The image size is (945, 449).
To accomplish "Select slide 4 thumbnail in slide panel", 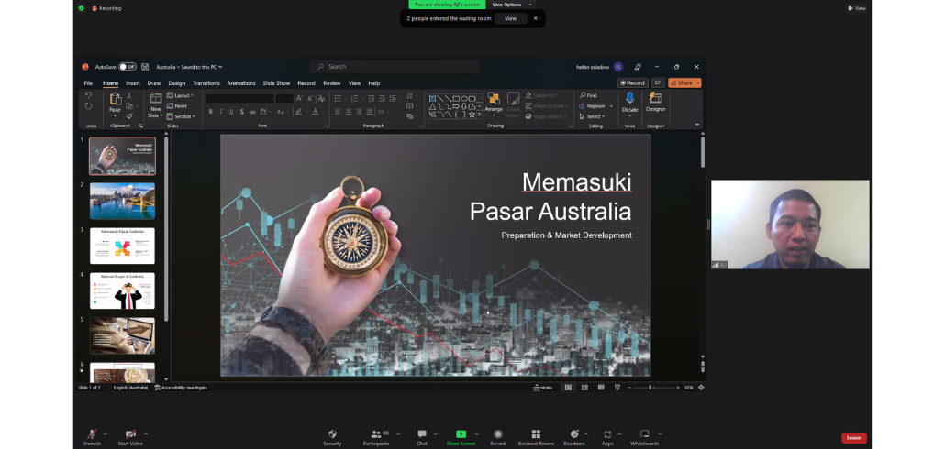I will point(122,290).
